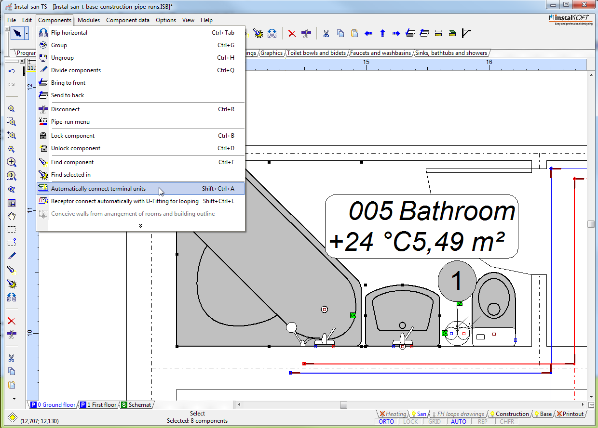Toggle LOCK mode in status bar

coord(410,422)
